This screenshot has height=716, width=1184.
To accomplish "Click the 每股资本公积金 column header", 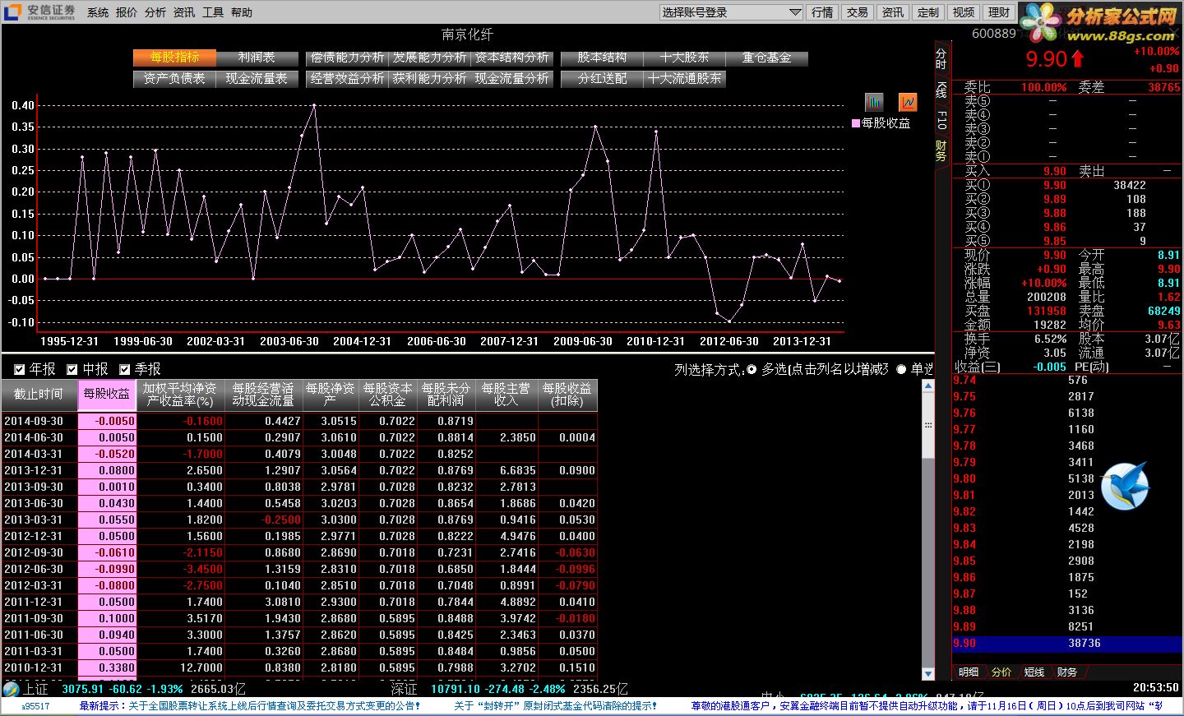I will [x=388, y=395].
